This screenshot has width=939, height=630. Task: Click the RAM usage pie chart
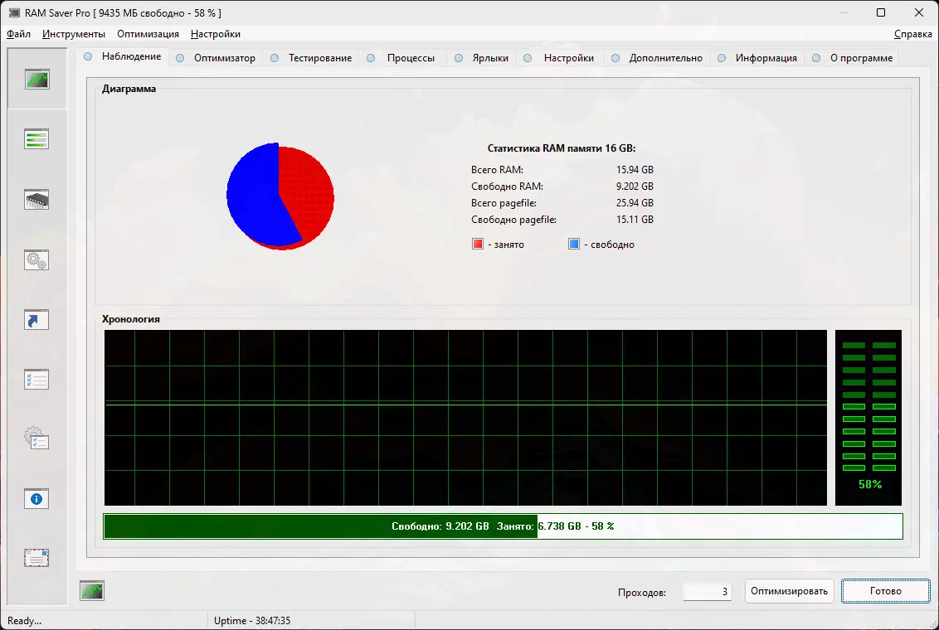pyautogui.click(x=280, y=196)
